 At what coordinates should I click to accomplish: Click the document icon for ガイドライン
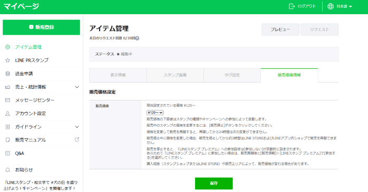[8, 127]
